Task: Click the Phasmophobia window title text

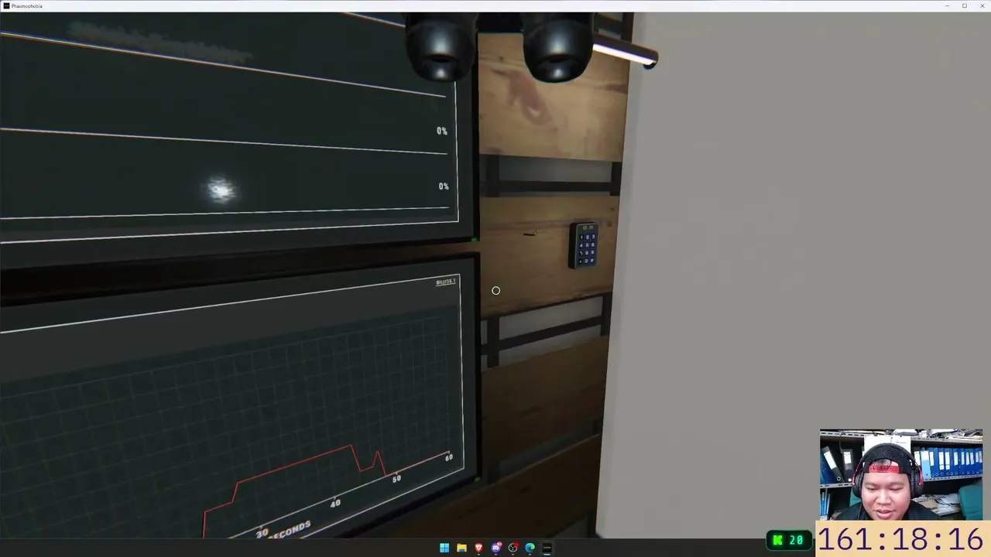Action: [27, 6]
